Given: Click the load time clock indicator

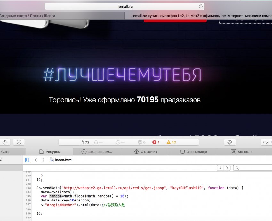Looking at the screenshot, I should (x=120, y=142).
